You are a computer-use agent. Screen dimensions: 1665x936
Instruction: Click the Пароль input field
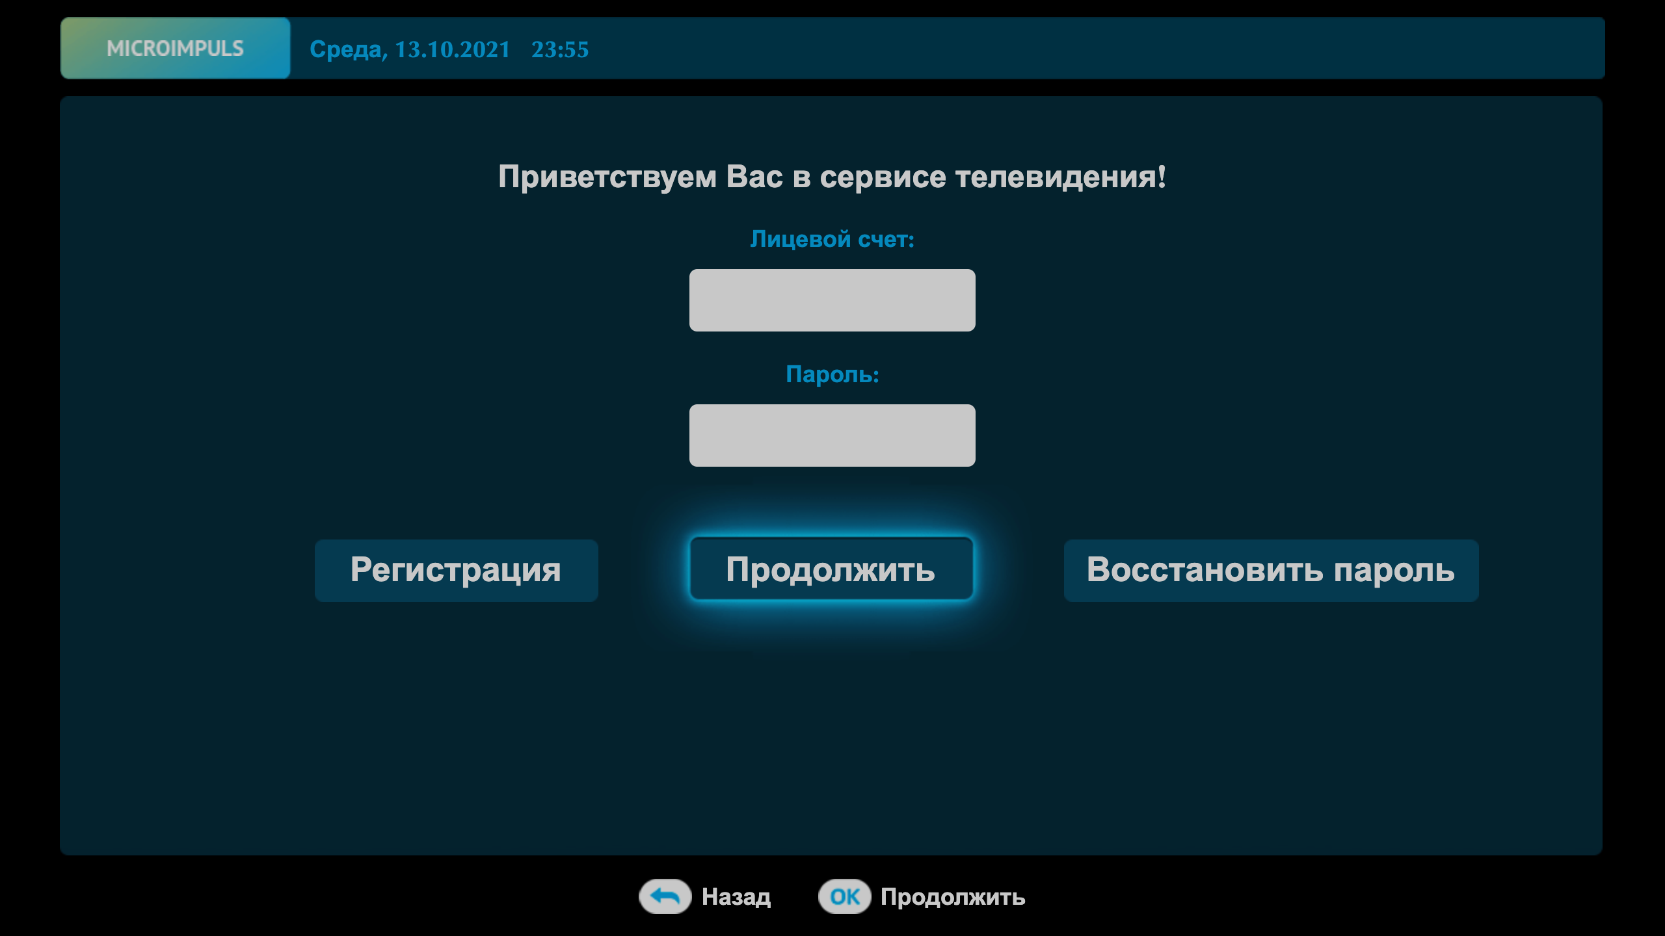832,434
